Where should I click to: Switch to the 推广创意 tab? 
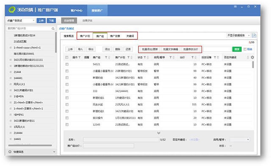[x=115, y=36]
